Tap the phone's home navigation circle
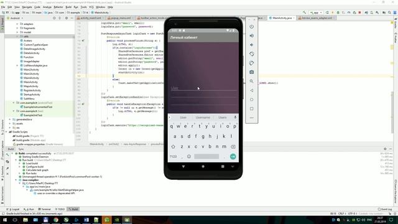 click(203, 167)
